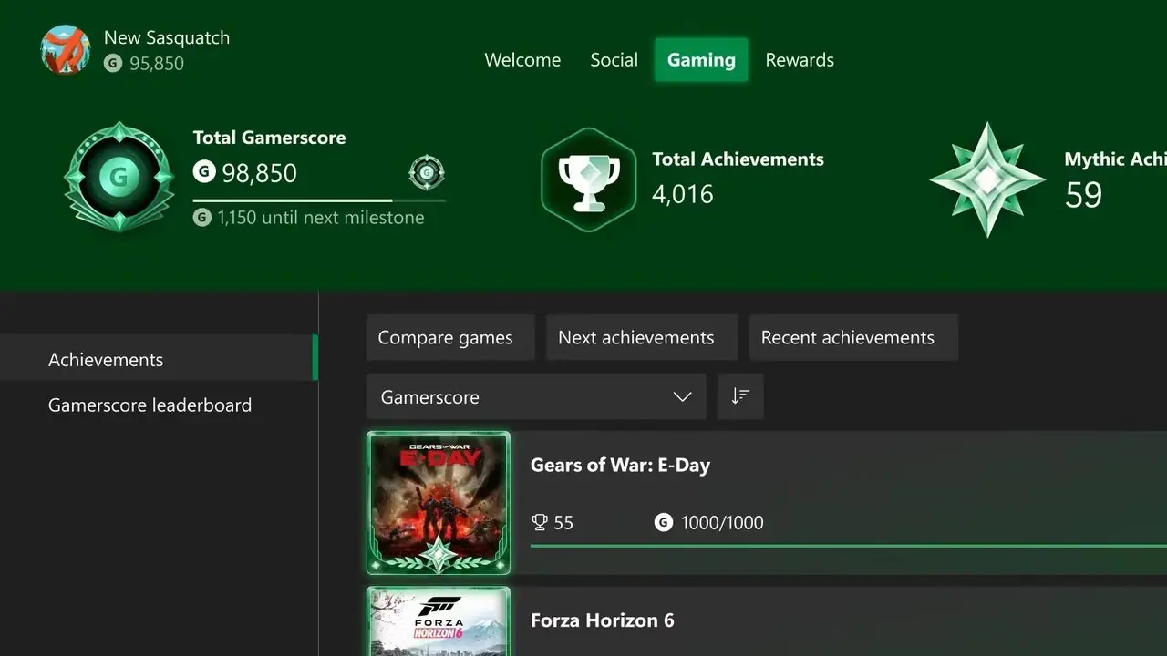The image size is (1167, 656).
Task: Click the New Sasquatch gamertag text
Action: [x=167, y=37]
